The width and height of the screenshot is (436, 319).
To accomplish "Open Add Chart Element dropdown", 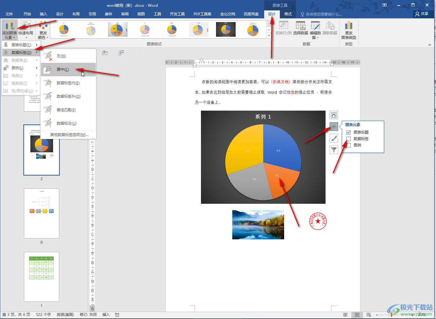I will 10,30.
